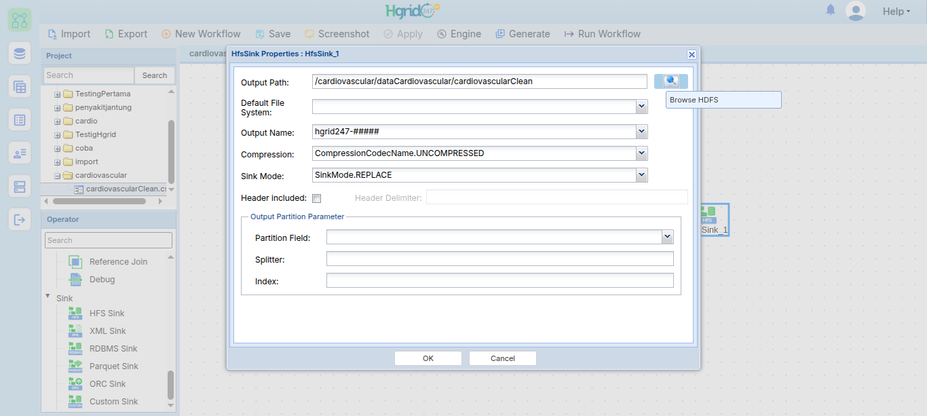This screenshot has height=416, width=927.
Task: Select the RDBMS Sink operator icon
Action: pyautogui.click(x=75, y=349)
